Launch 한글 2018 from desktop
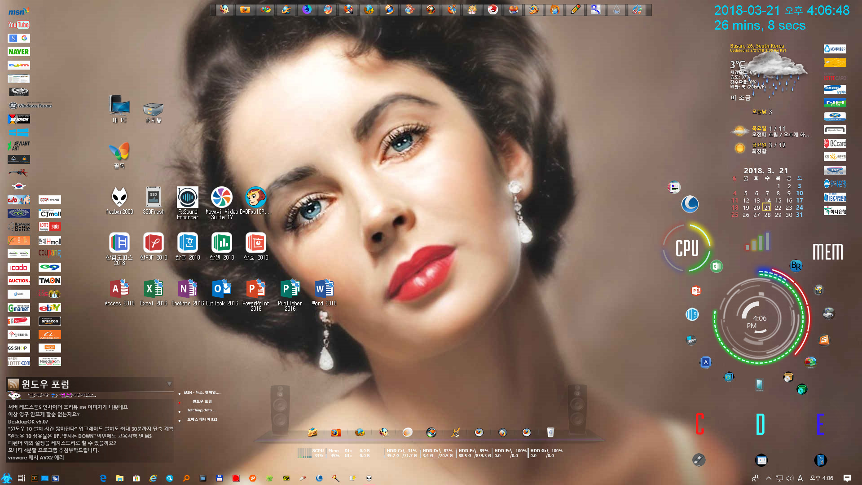This screenshot has width=862, height=485. pos(188,246)
